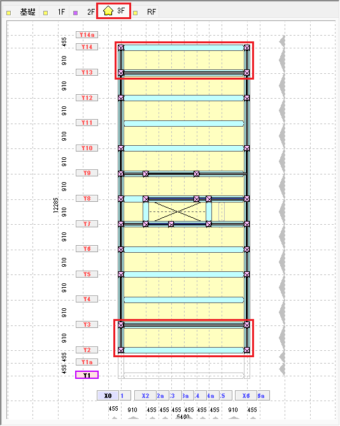Select the Y14 grid line label
Screen dimensions: 340x426
[87, 47]
